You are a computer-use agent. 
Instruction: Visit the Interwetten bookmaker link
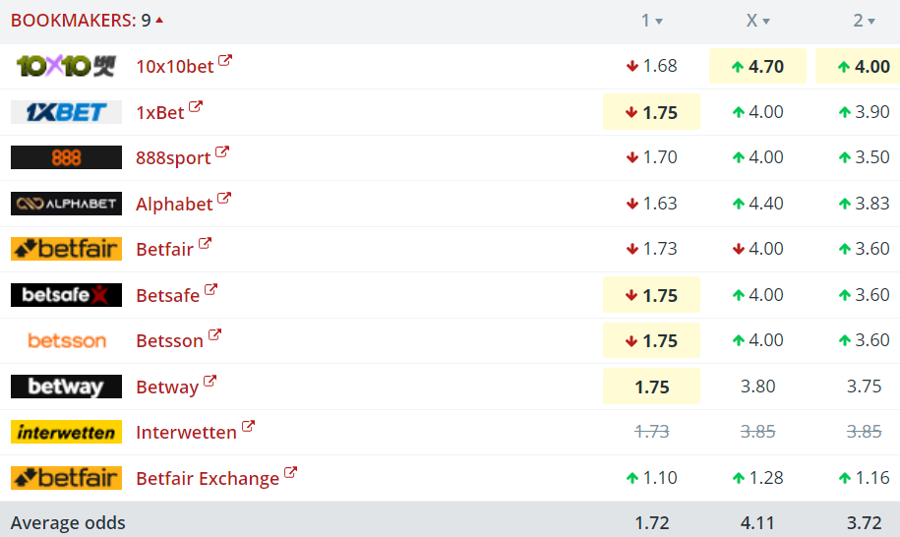pyautogui.click(x=186, y=432)
